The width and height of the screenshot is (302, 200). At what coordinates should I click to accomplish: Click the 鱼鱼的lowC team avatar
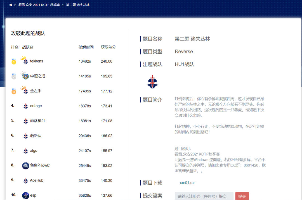click(x=26, y=166)
